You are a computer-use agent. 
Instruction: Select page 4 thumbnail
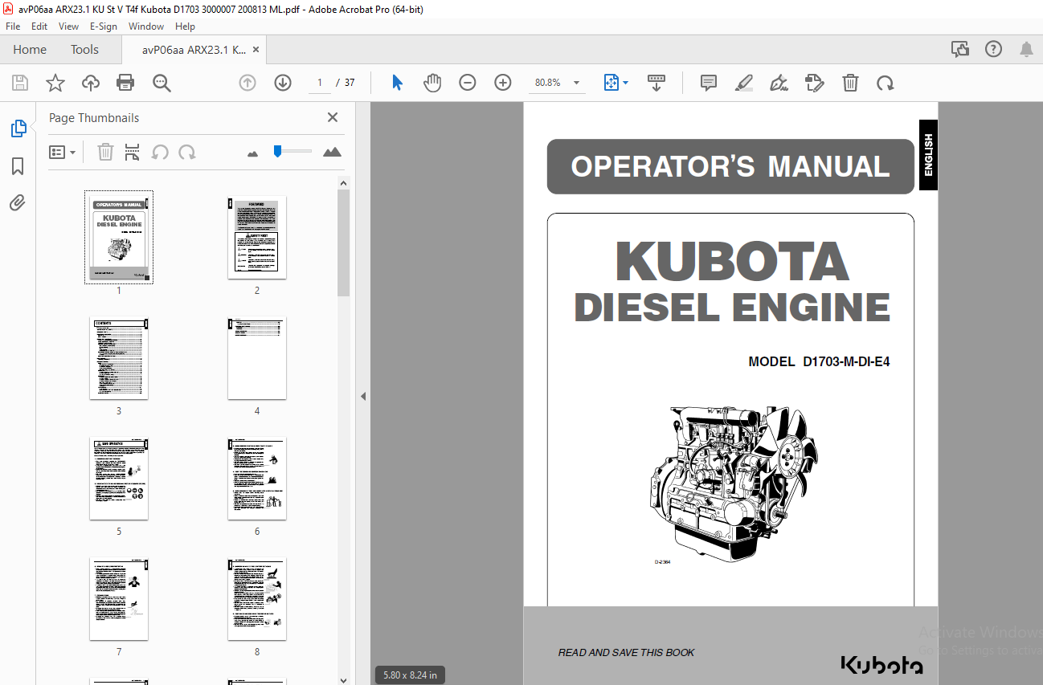tap(257, 357)
